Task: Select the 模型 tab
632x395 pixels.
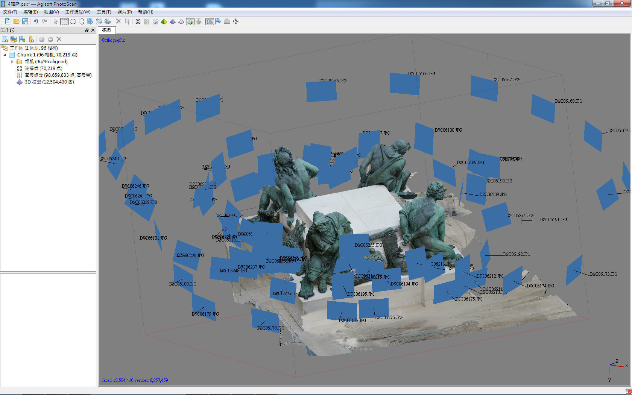Action: (x=107, y=30)
